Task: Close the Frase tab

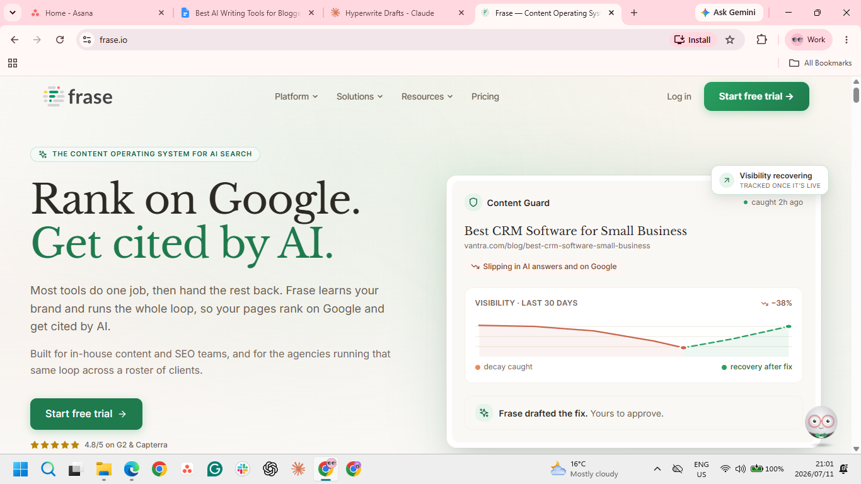Action: coord(611,13)
